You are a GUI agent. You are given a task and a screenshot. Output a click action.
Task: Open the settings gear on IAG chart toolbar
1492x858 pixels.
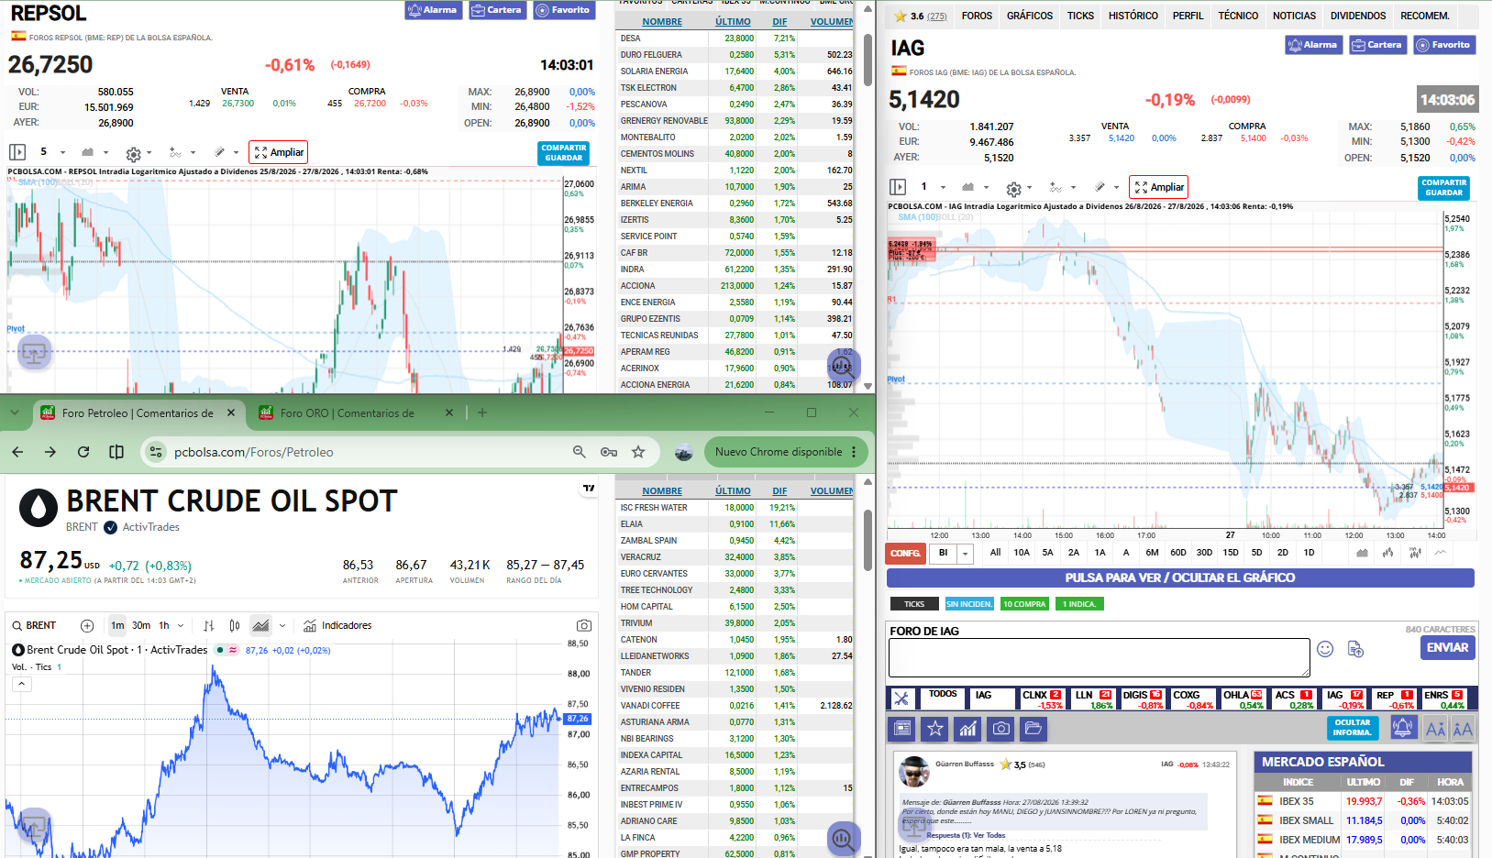click(1013, 189)
